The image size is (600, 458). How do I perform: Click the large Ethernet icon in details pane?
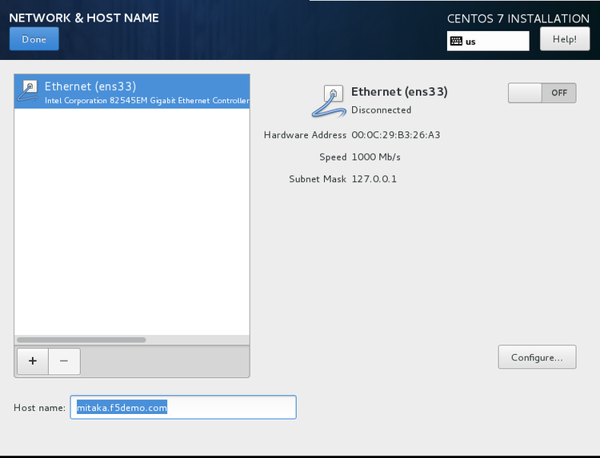(x=329, y=101)
